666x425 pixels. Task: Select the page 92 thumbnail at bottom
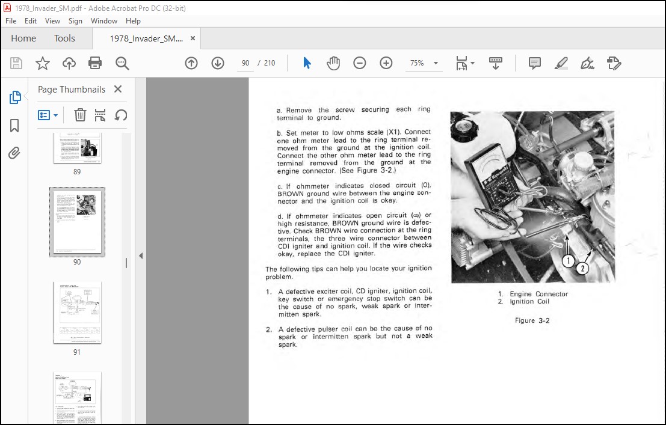click(x=77, y=397)
